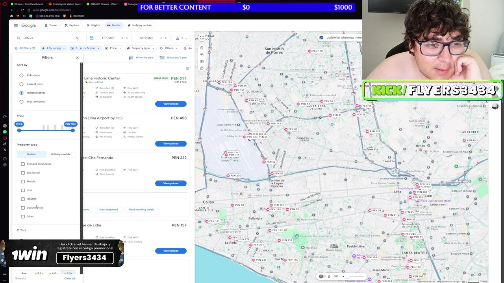Select the Hotels property type tab in Filters
This screenshot has height=283, width=504.
31,154
